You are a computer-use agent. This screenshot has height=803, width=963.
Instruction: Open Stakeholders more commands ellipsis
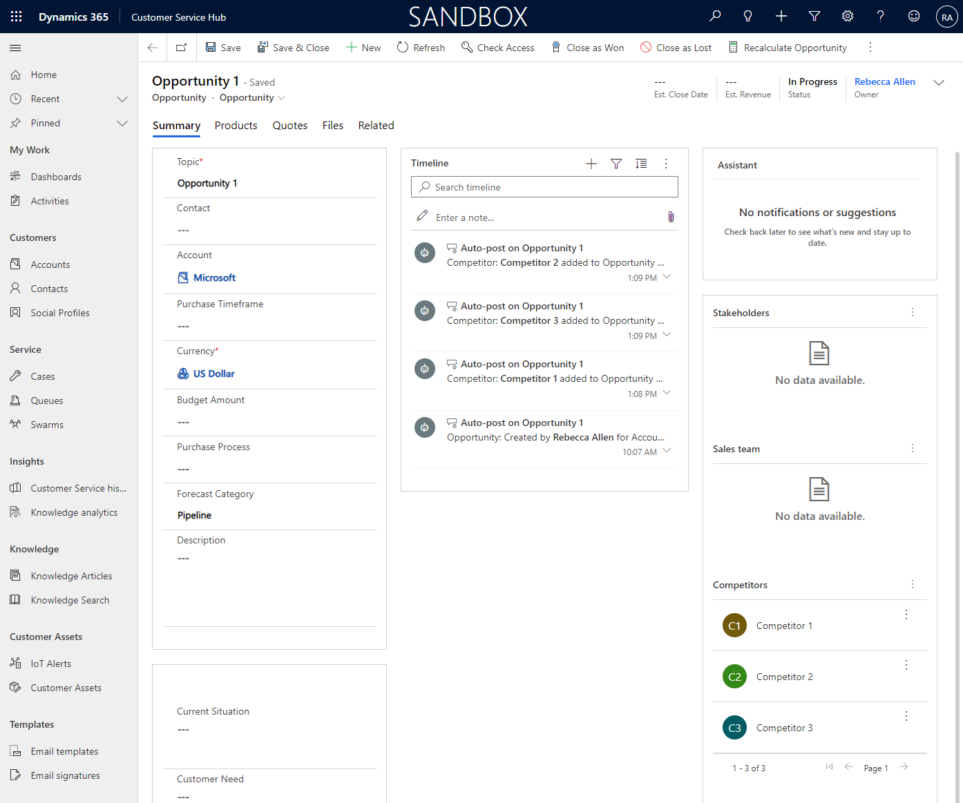tap(913, 312)
